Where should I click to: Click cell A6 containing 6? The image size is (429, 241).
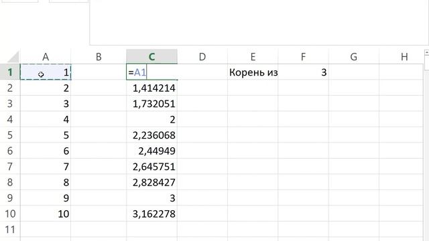point(46,151)
